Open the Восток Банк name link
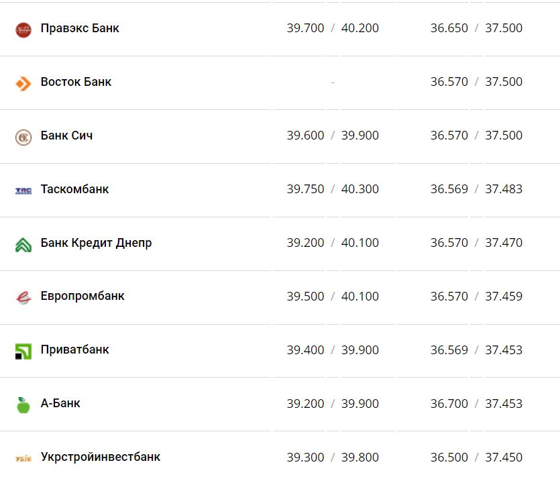The height and width of the screenshot is (479, 560). [x=76, y=82]
